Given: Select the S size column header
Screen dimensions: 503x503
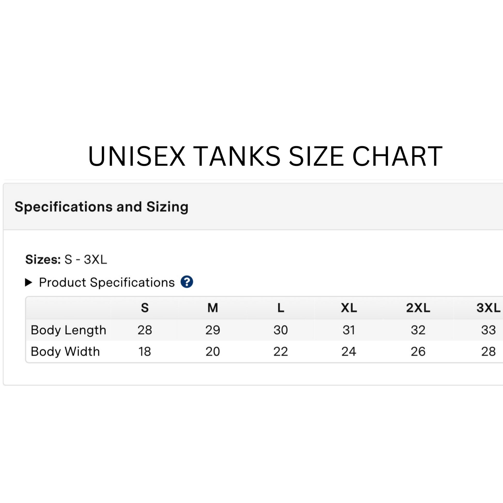Looking at the screenshot, I should coord(145,308).
